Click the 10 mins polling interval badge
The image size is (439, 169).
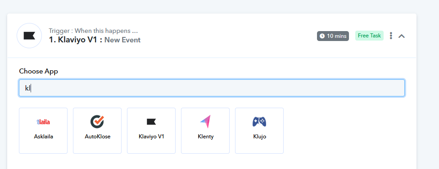point(333,36)
